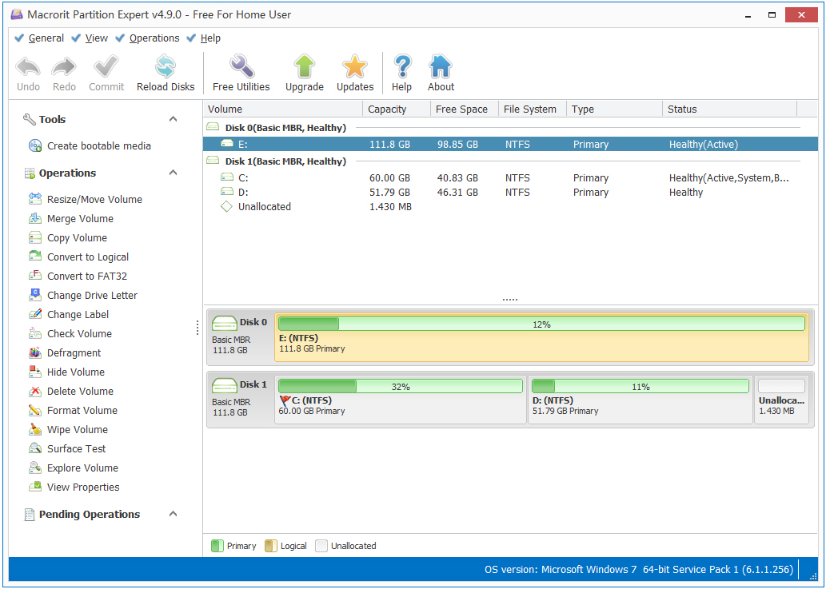Click E: partition 12% usage bar
The image size is (826, 589).
click(x=541, y=324)
